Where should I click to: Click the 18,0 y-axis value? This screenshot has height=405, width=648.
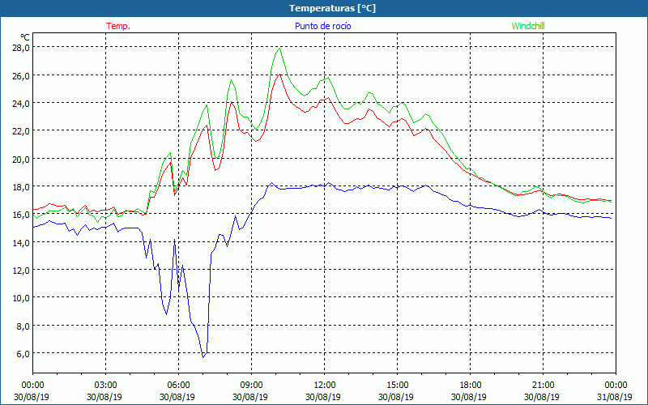pyautogui.click(x=21, y=187)
